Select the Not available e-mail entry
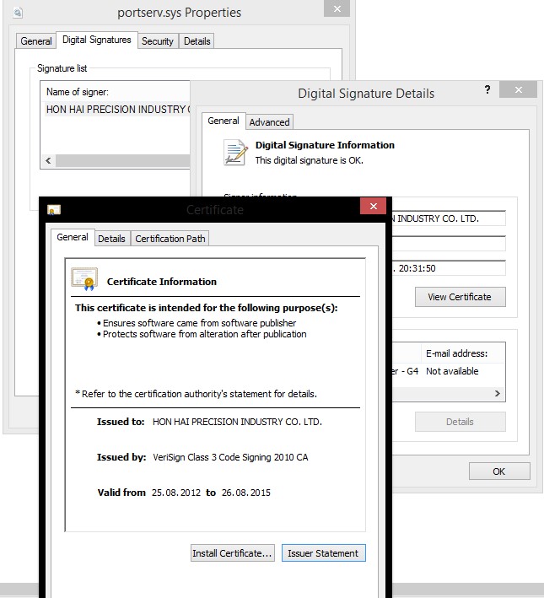Screen dimensions: 544x598 click(x=452, y=371)
